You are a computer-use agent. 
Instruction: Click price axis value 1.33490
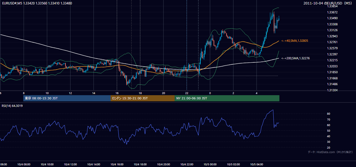(x=332, y=18)
